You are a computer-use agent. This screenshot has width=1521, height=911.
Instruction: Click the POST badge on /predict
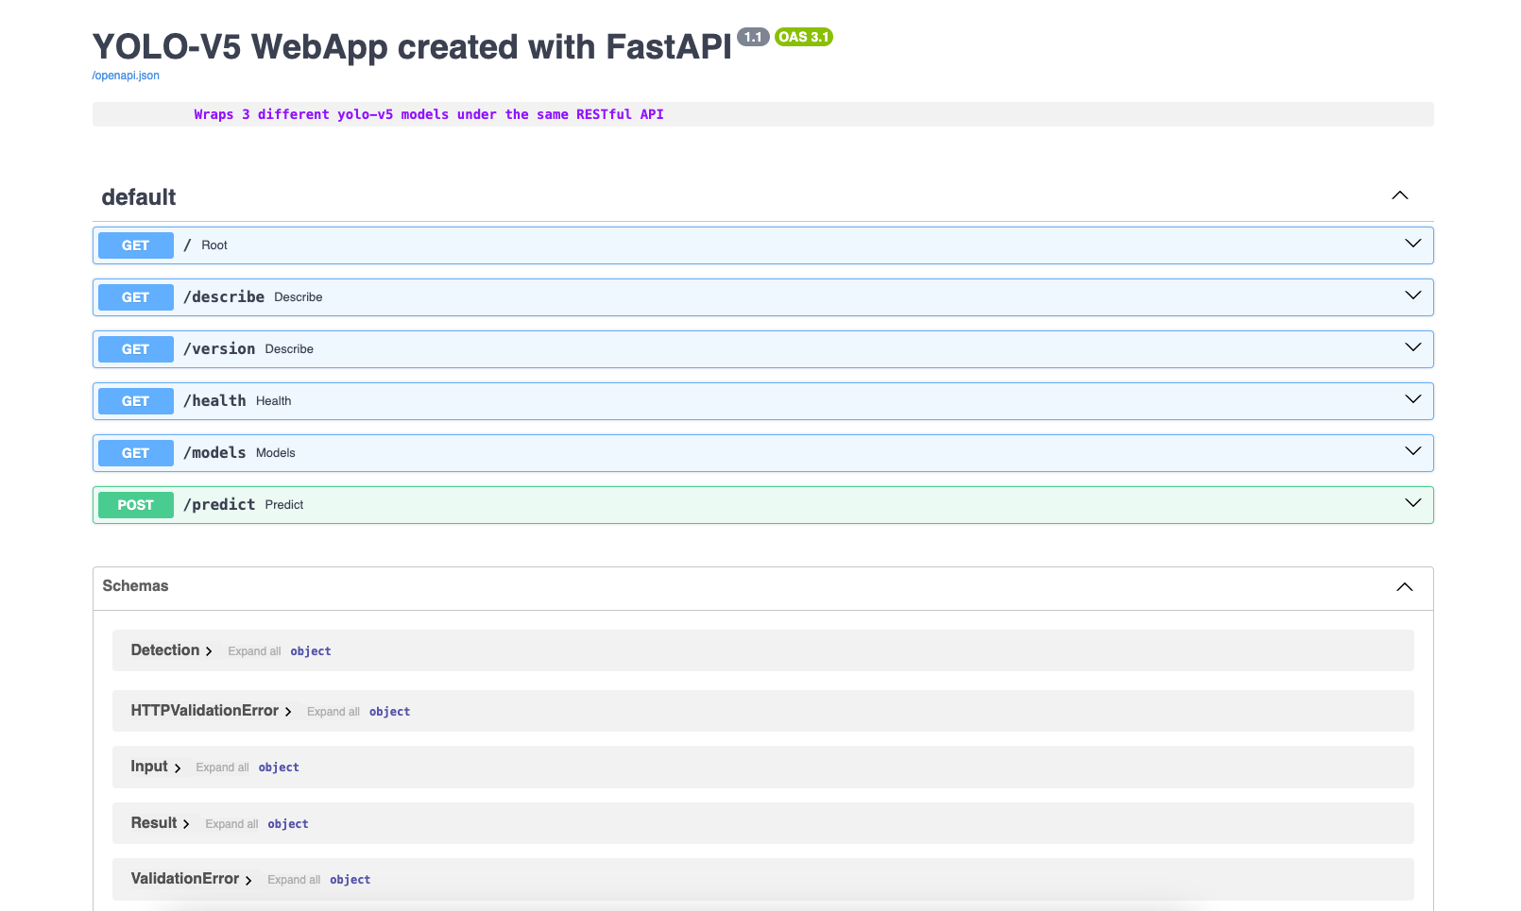(x=135, y=504)
